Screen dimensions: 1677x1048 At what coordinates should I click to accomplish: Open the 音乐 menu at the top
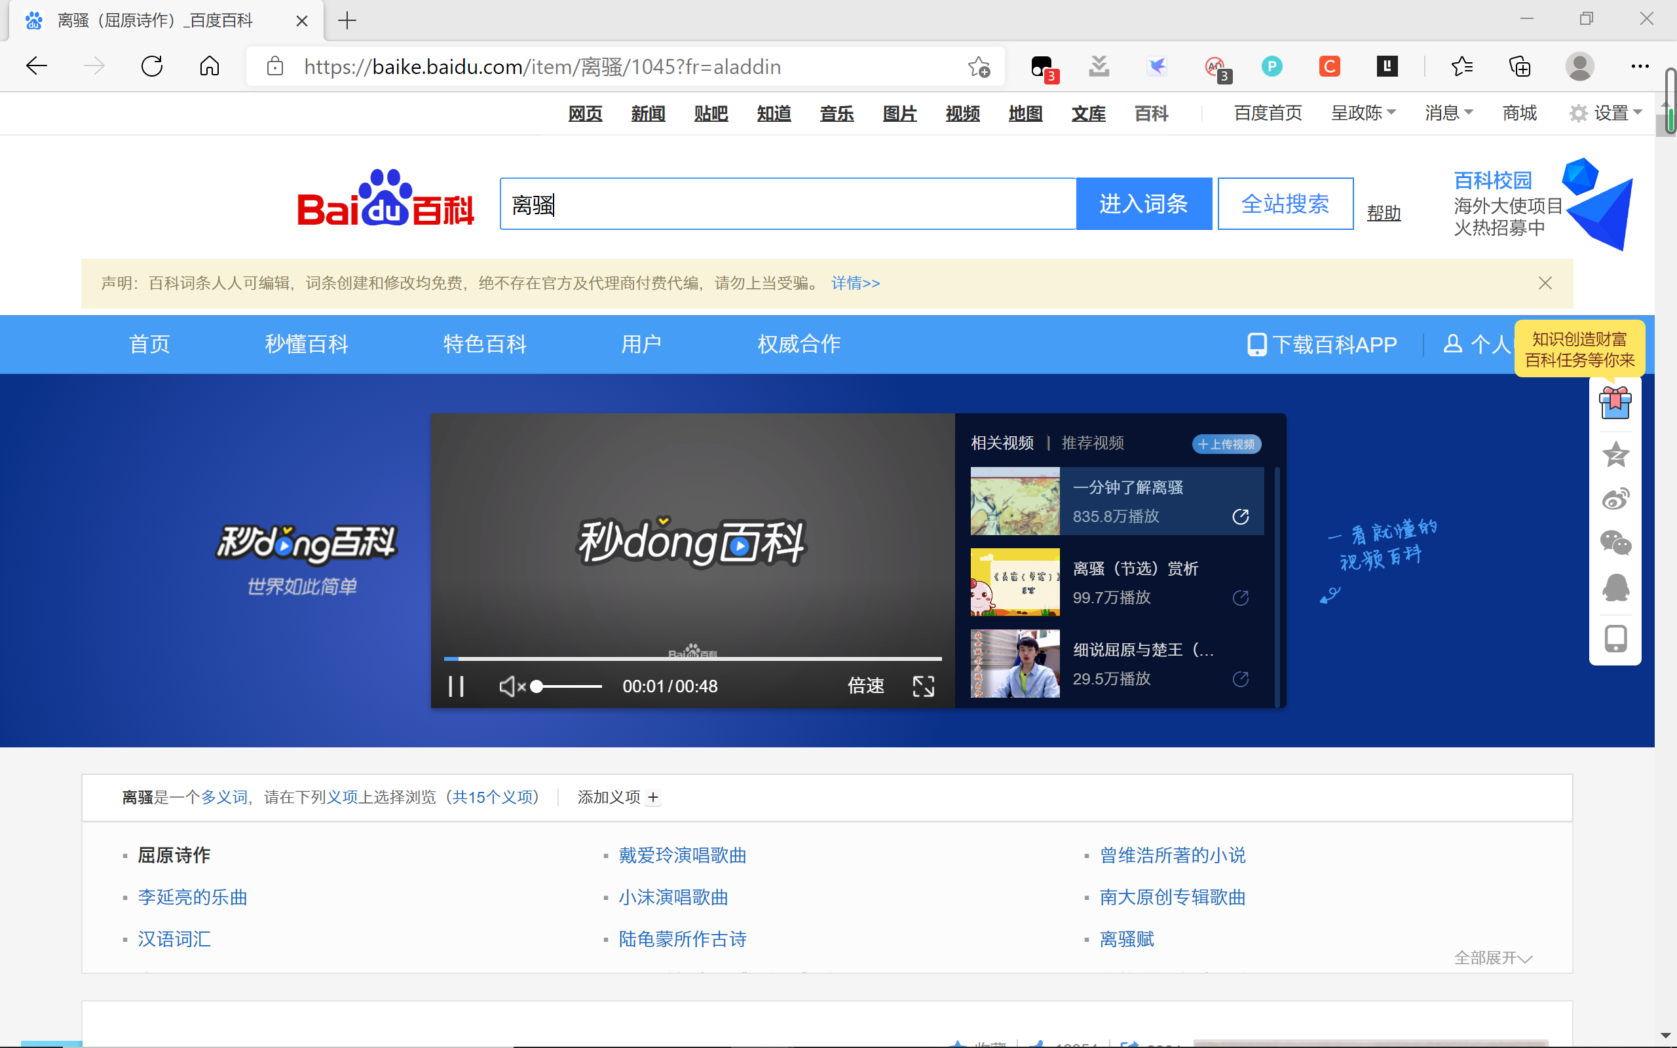(x=836, y=113)
